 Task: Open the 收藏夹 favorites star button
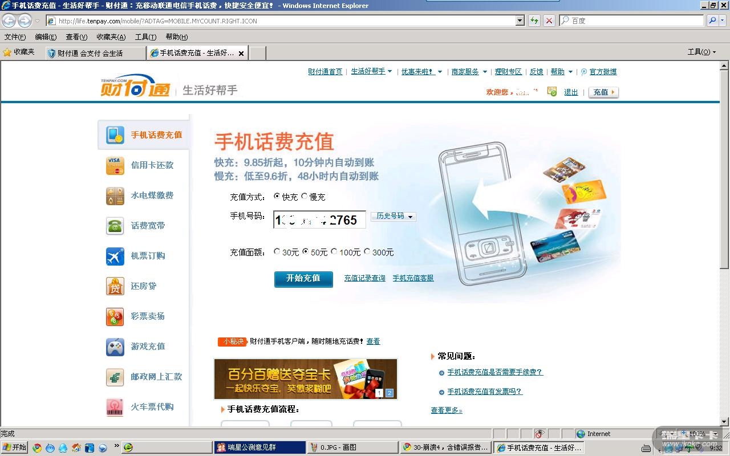coord(19,52)
